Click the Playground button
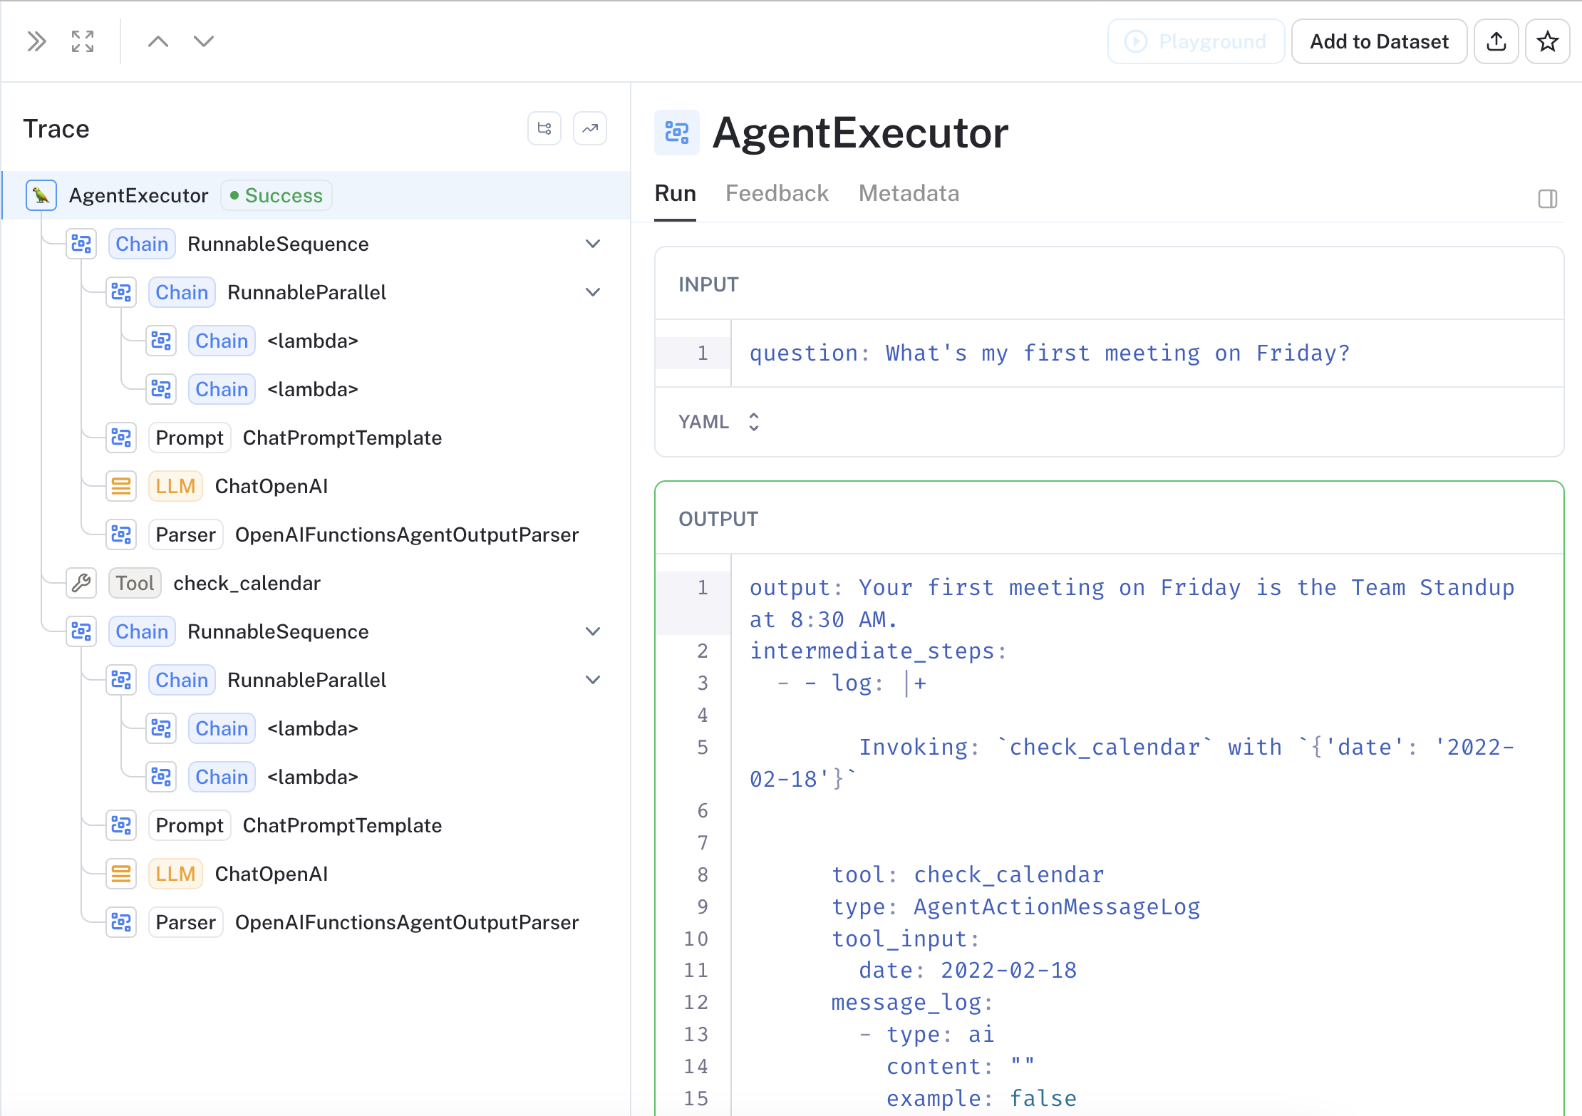Viewport: 1582px width, 1116px height. pos(1196,41)
